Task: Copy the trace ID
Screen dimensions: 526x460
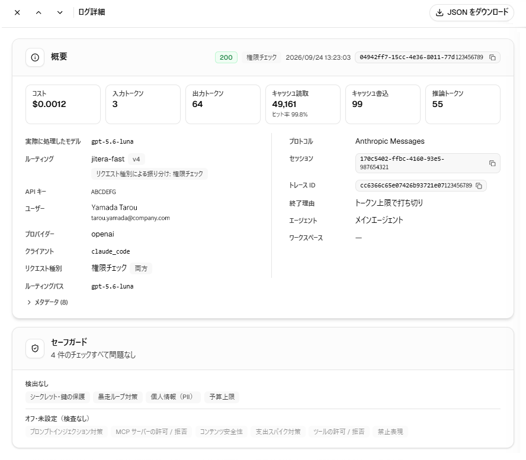Action: (479, 186)
